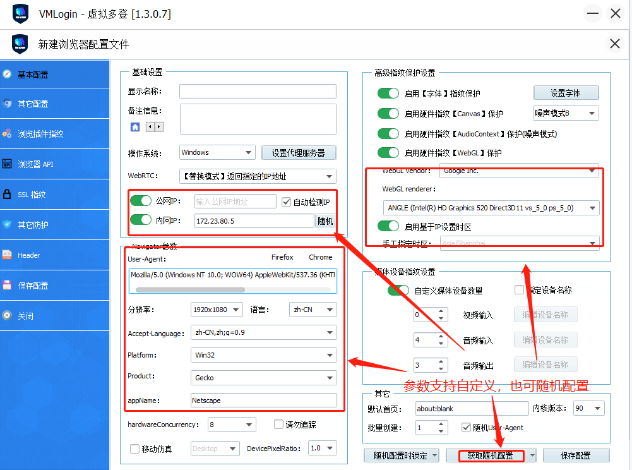This screenshot has width=632, height=470.
Task: Click the Chrome User-Agent link
Action: [x=321, y=257]
